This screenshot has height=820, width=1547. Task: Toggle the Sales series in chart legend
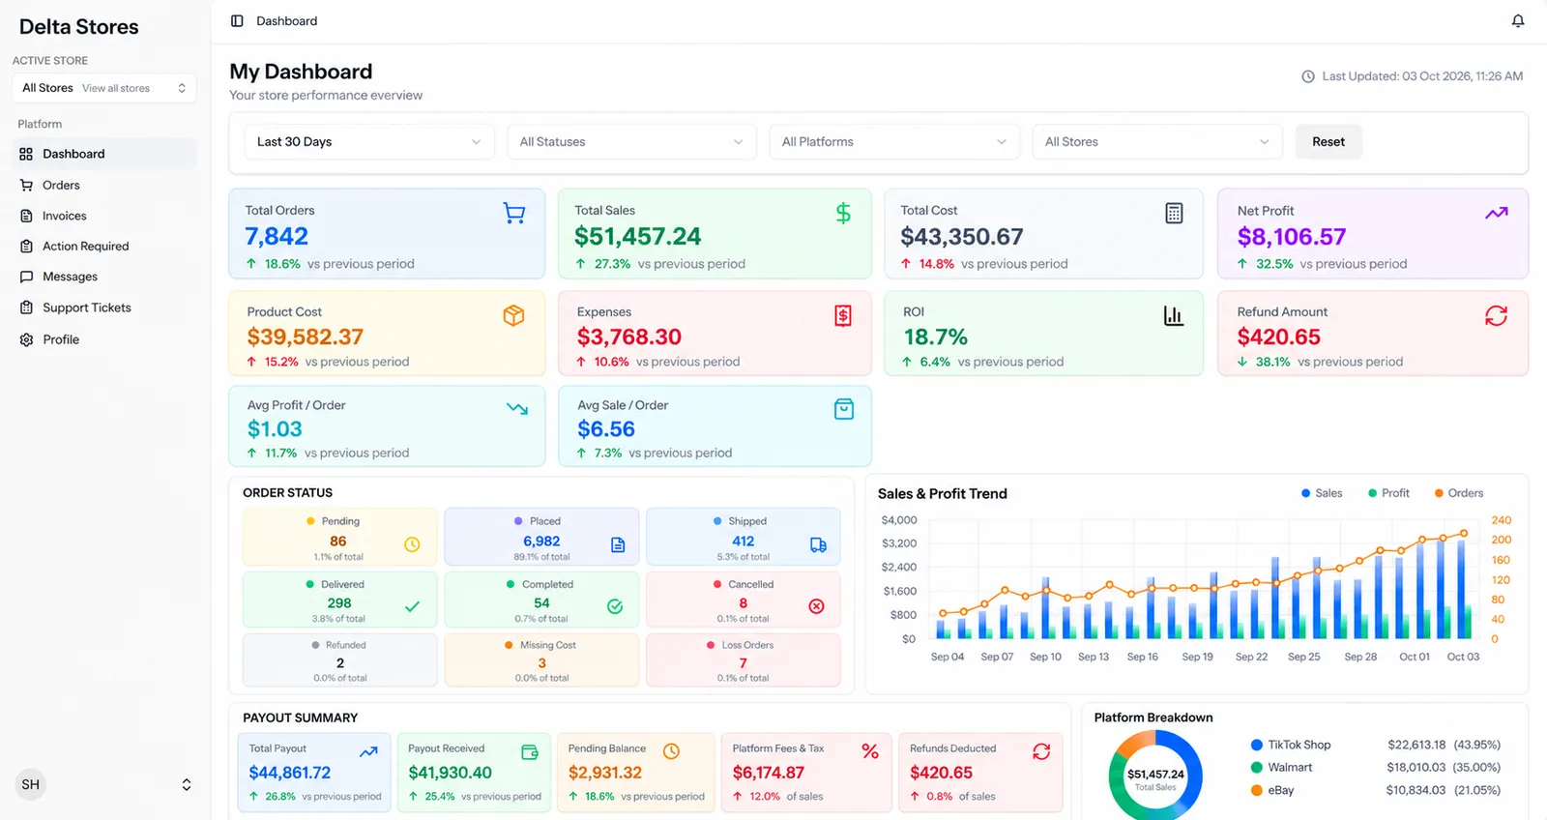[x=1322, y=493]
